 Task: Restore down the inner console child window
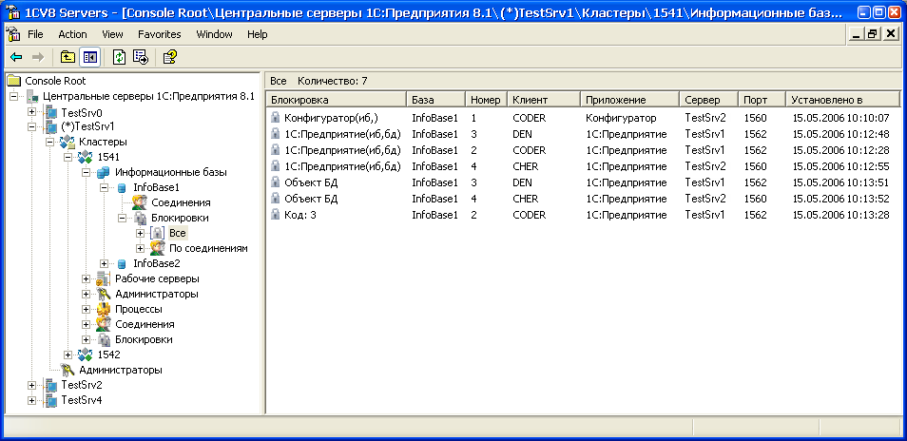coord(872,34)
